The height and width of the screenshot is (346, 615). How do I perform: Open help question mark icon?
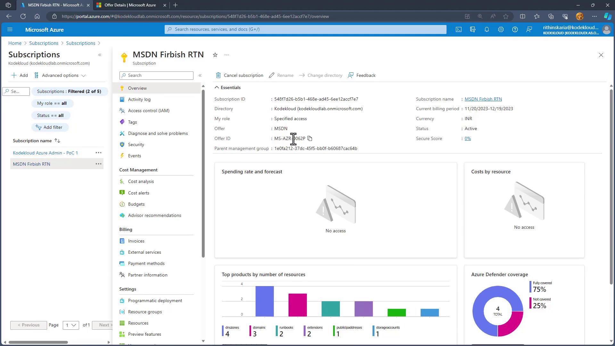[515, 29]
